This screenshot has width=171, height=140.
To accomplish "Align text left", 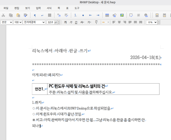I will click(114, 22).
